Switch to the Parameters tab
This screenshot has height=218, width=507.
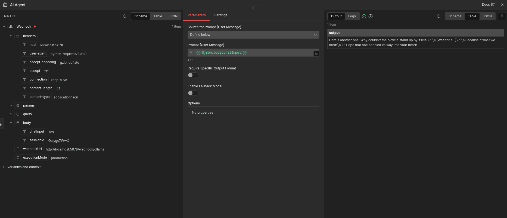[x=197, y=15]
